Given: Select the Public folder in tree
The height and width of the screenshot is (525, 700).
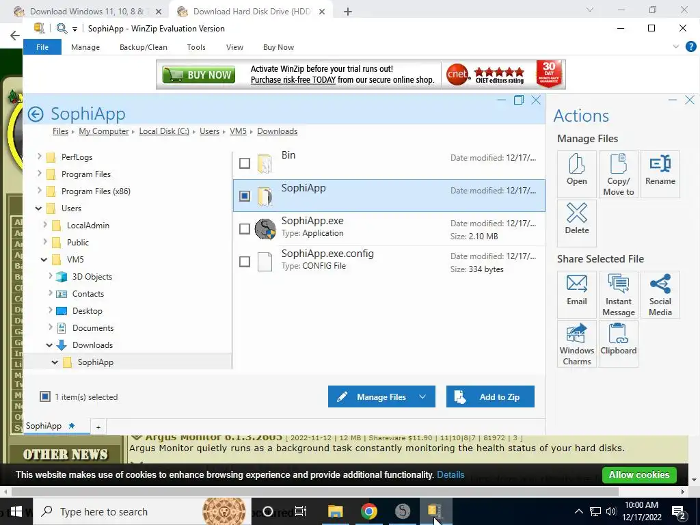Looking at the screenshot, I should [x=78, y=243].
